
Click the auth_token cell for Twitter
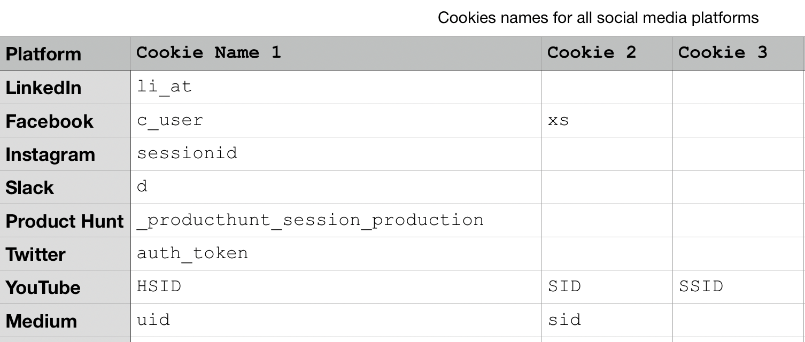[192, 253]
